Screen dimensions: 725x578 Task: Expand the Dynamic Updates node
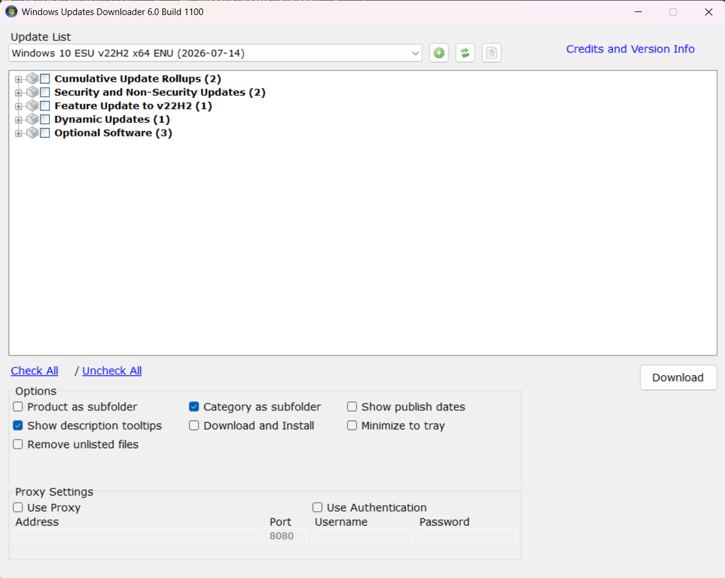click(x=19, y=120)
